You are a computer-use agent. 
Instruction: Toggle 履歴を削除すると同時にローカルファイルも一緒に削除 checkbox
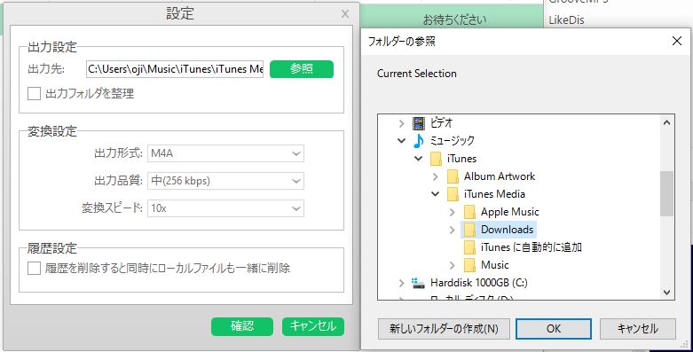point(34,268)
